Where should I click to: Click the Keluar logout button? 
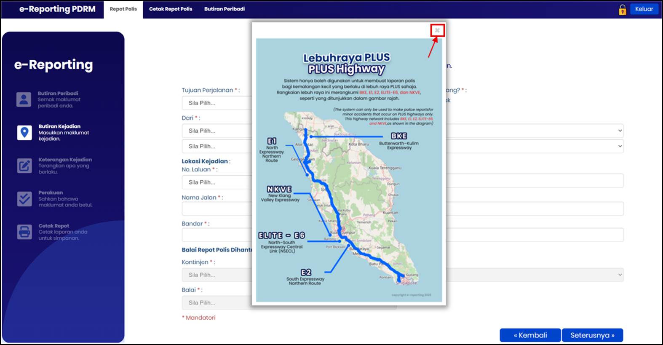[x=644, y=9]
